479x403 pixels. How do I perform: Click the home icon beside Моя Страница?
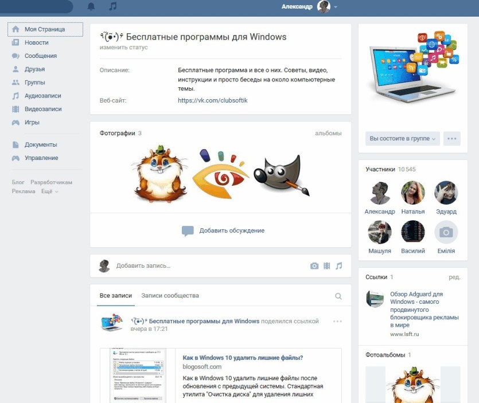tap(15, 29)
